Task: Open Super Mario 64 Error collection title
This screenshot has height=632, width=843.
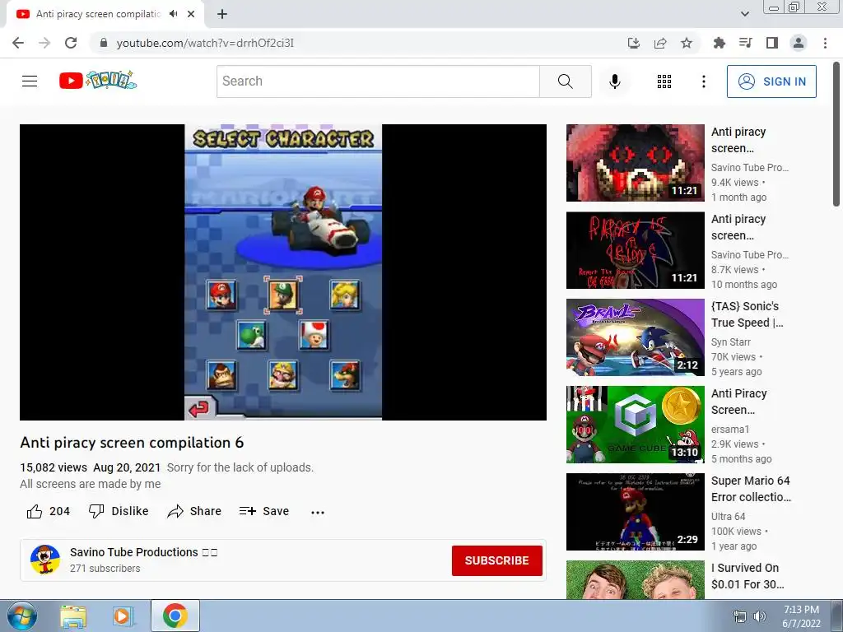Action: [751, 489]
